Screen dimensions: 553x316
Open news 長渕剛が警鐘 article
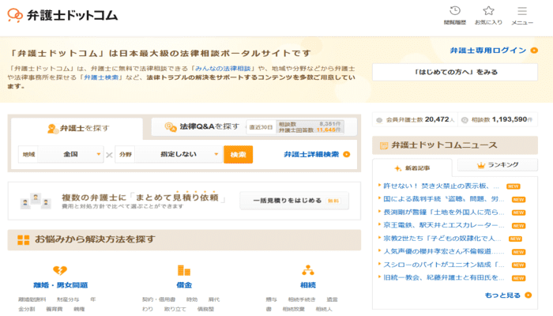point(444,212)
